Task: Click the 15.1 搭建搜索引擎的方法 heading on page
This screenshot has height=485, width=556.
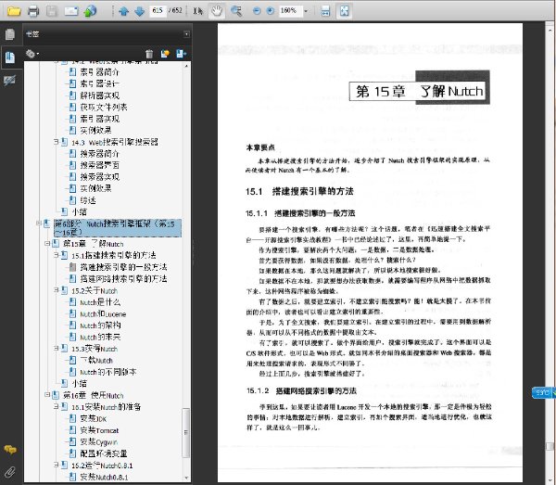Action: pos(299,192)
